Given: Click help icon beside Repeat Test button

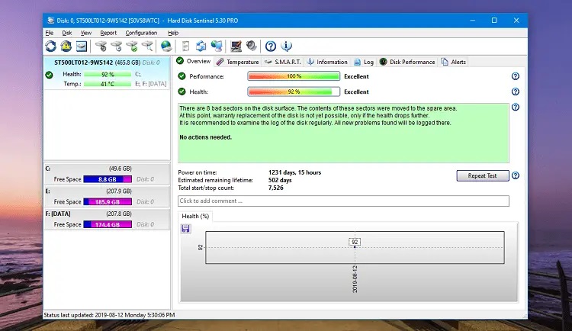Looking at the screenshot, I should point(515,175).
